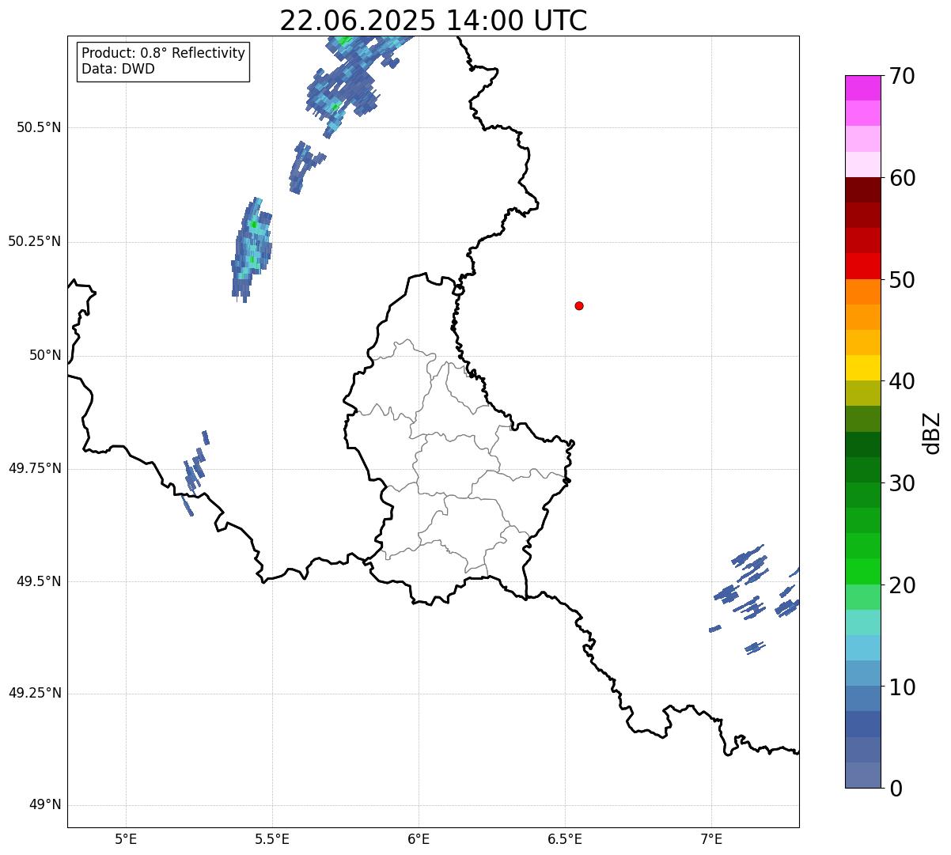Click the colorbar tick label 30
This screenshot has width=951, height=855.
coord(902,483)
